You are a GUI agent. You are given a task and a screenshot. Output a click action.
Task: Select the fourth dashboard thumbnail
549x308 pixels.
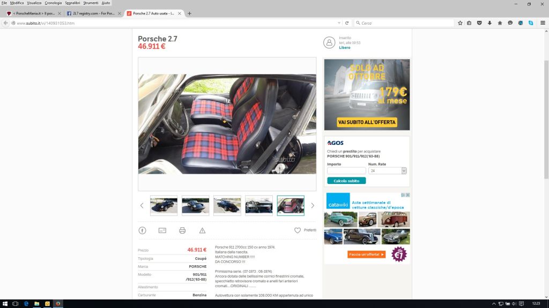pos(259,206)
